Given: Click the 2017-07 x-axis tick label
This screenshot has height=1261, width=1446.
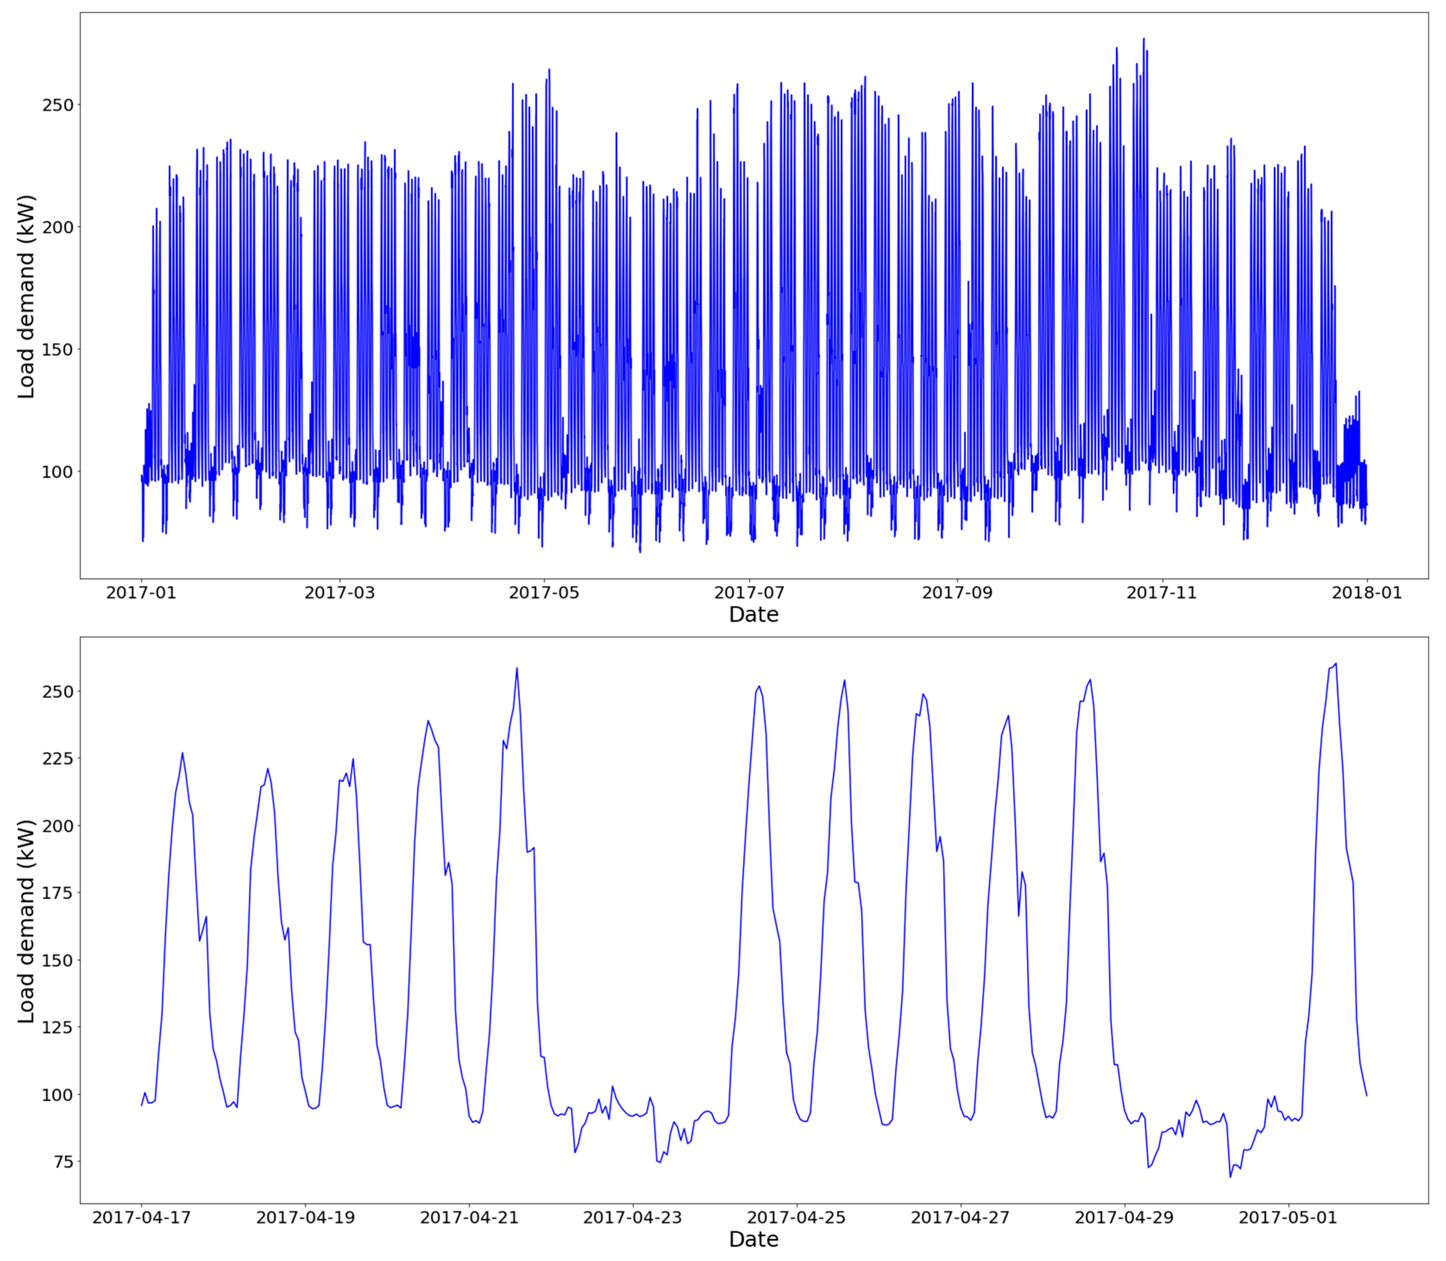Looking at the screenshot, I should [x=750, y=593].
